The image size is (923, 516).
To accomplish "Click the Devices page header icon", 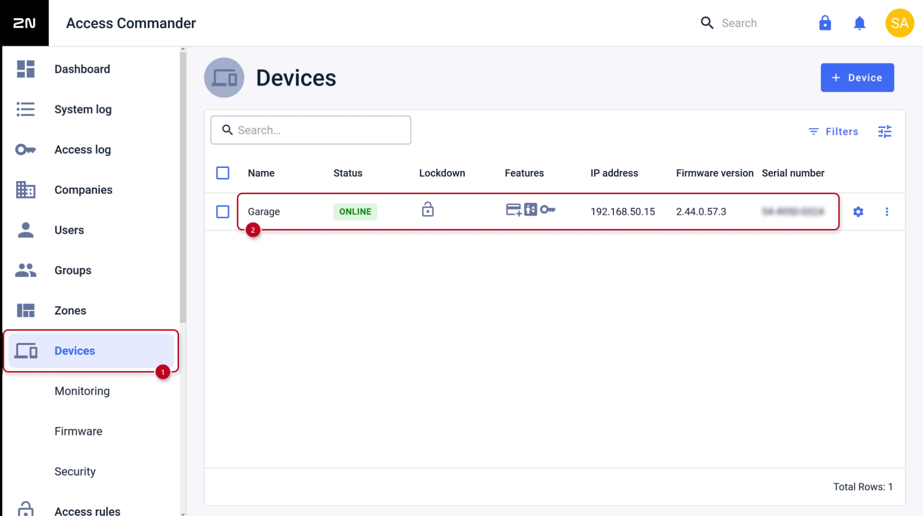I will pyautogui.click(x=224, y=77).
